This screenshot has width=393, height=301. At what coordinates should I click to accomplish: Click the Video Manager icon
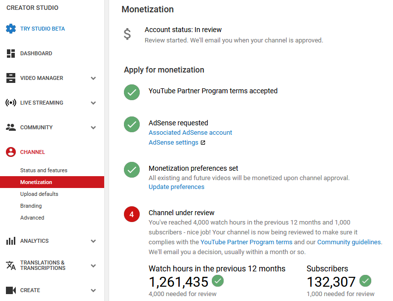pos(11,78)
